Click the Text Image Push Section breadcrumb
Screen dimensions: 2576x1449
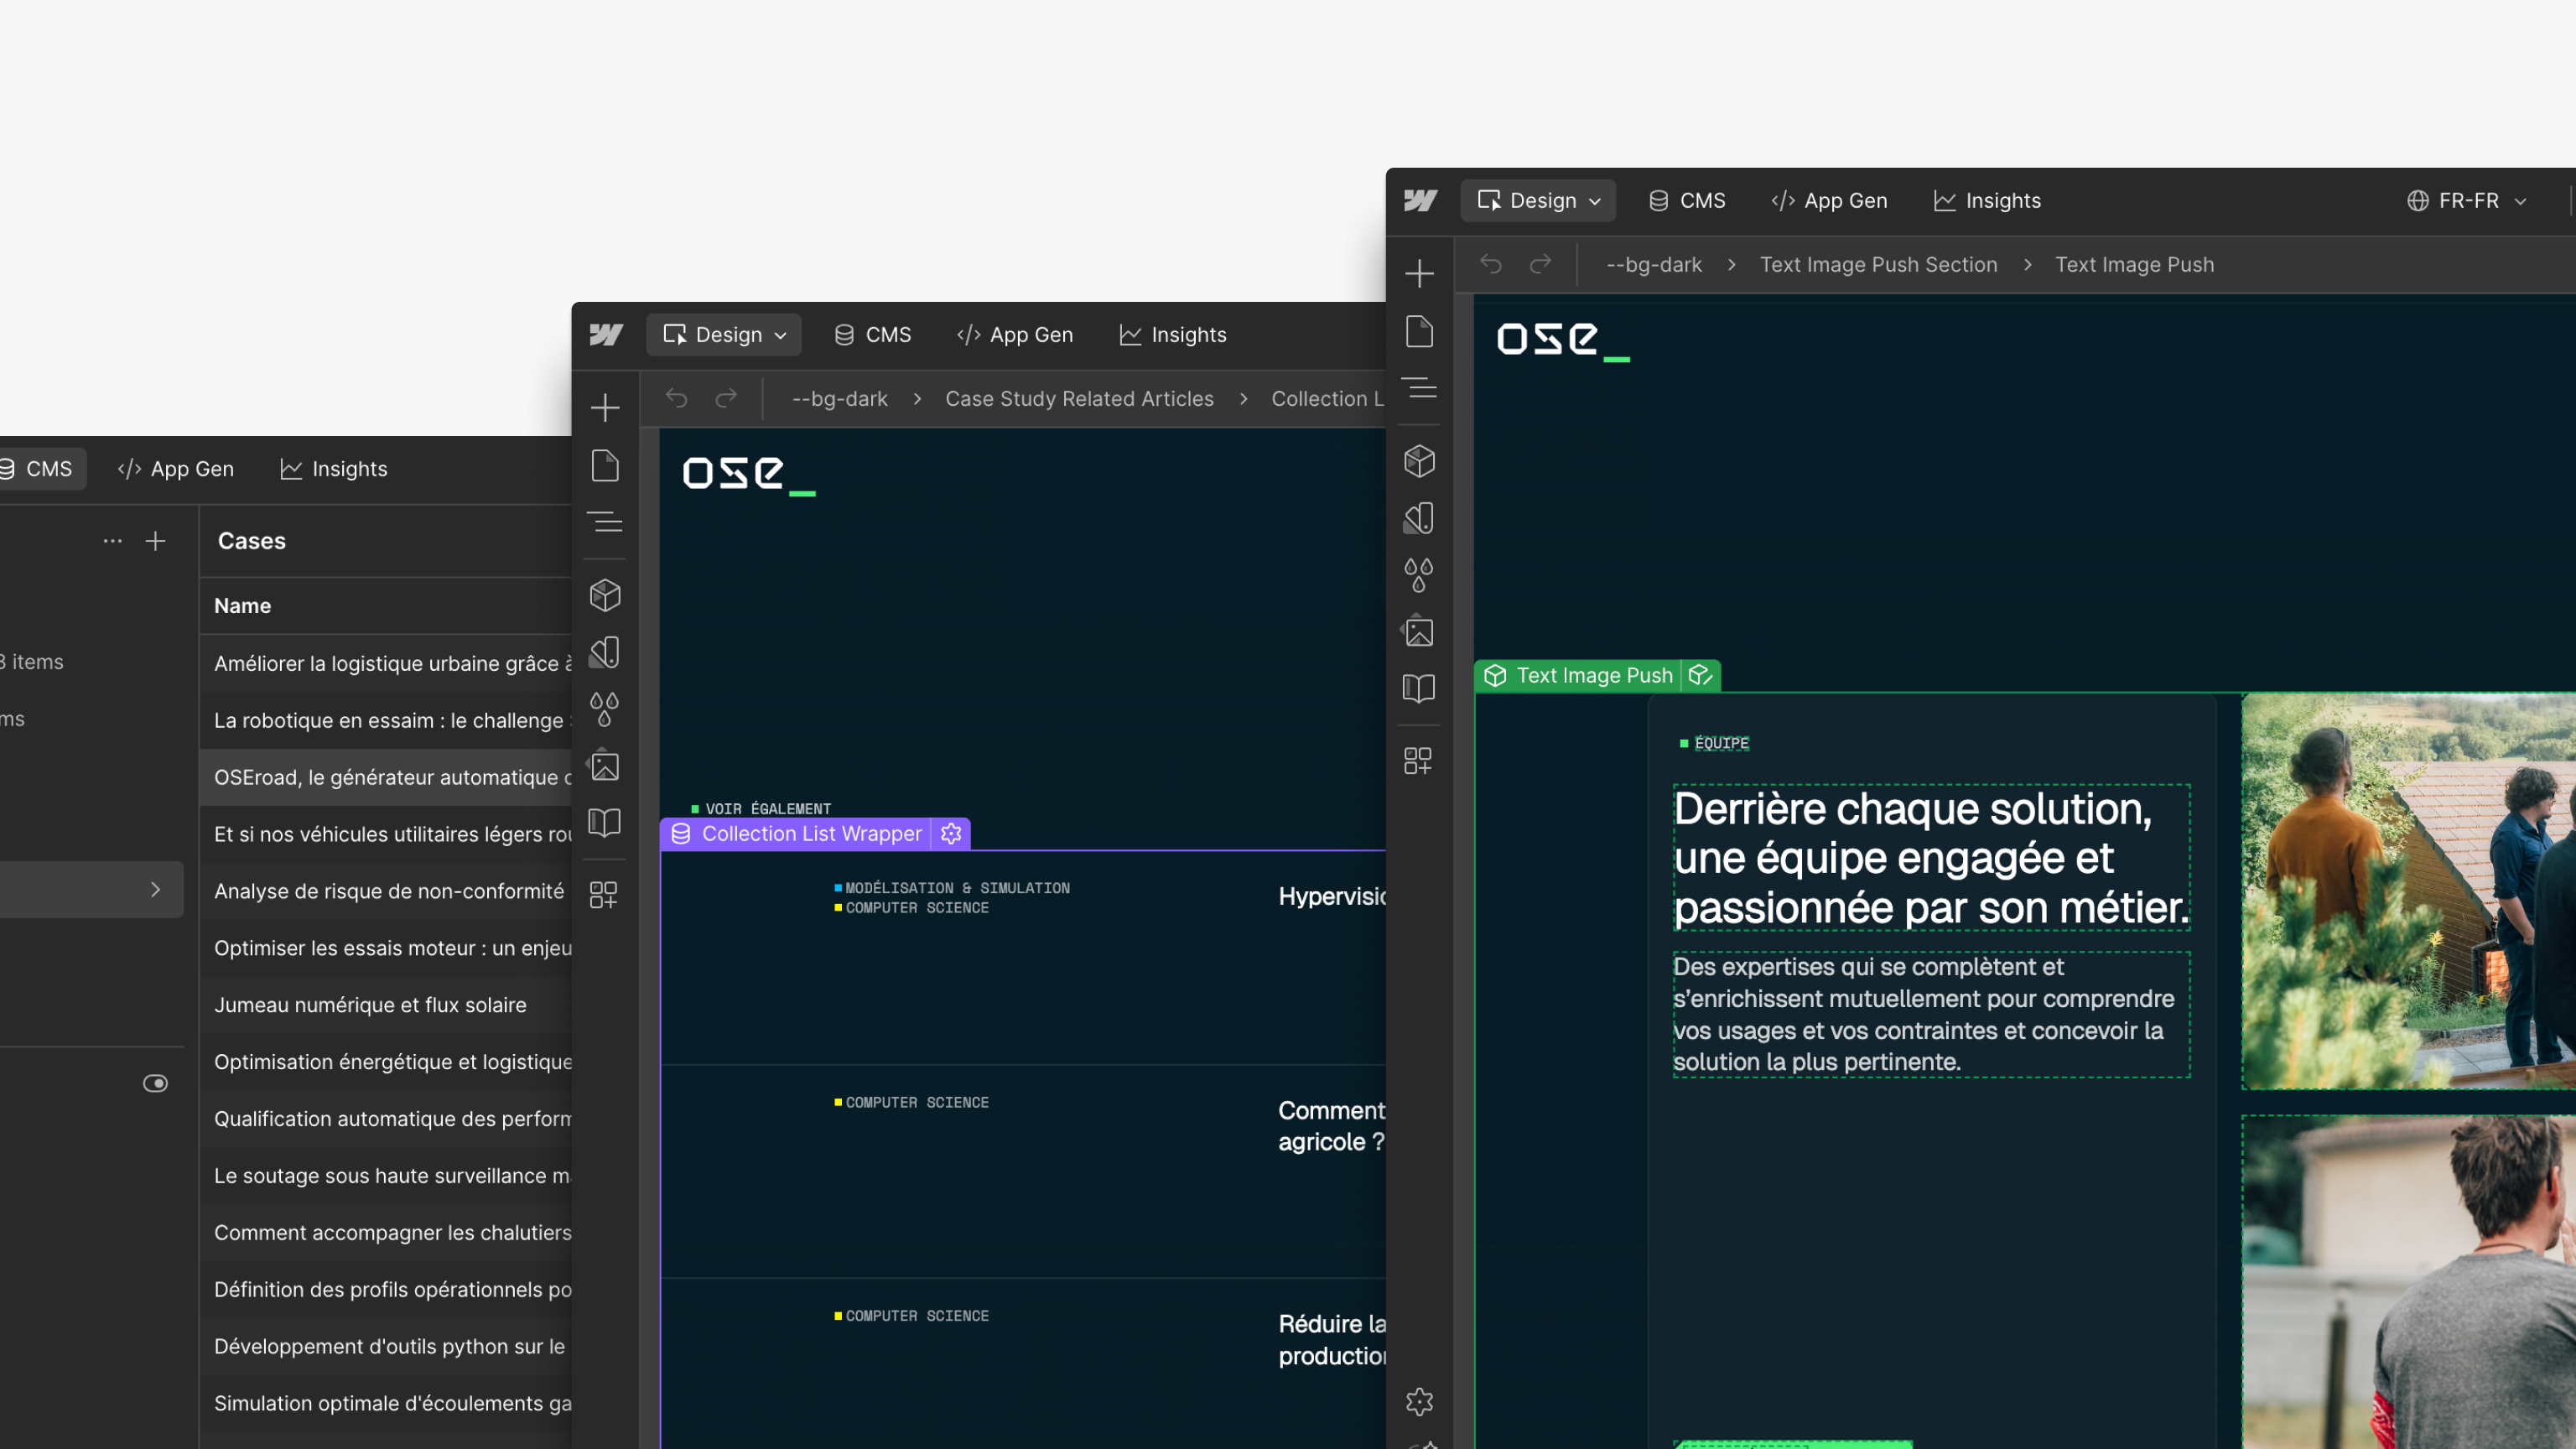coord(1878,265)
